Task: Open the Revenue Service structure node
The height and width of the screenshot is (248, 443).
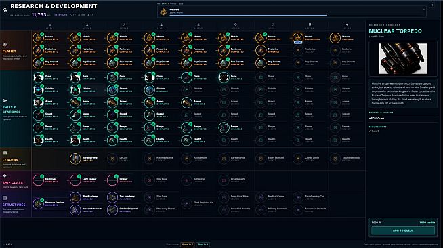Action: [38, 203]
